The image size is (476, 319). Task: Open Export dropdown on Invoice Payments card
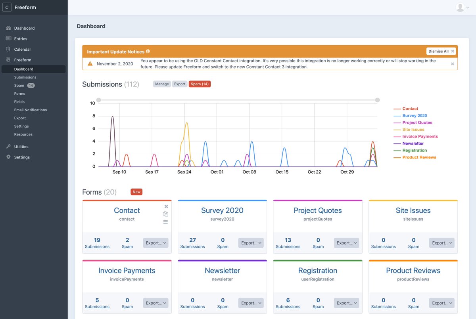pyautogui.click(x=155, y=303)
